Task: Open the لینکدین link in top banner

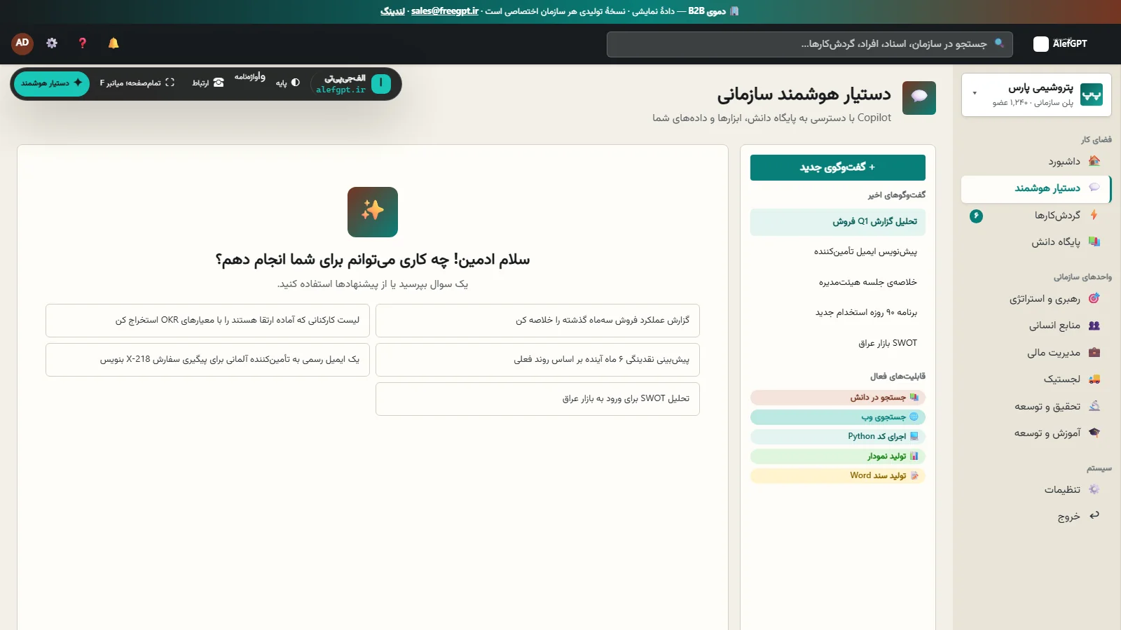Action: (x=392, y=11)
